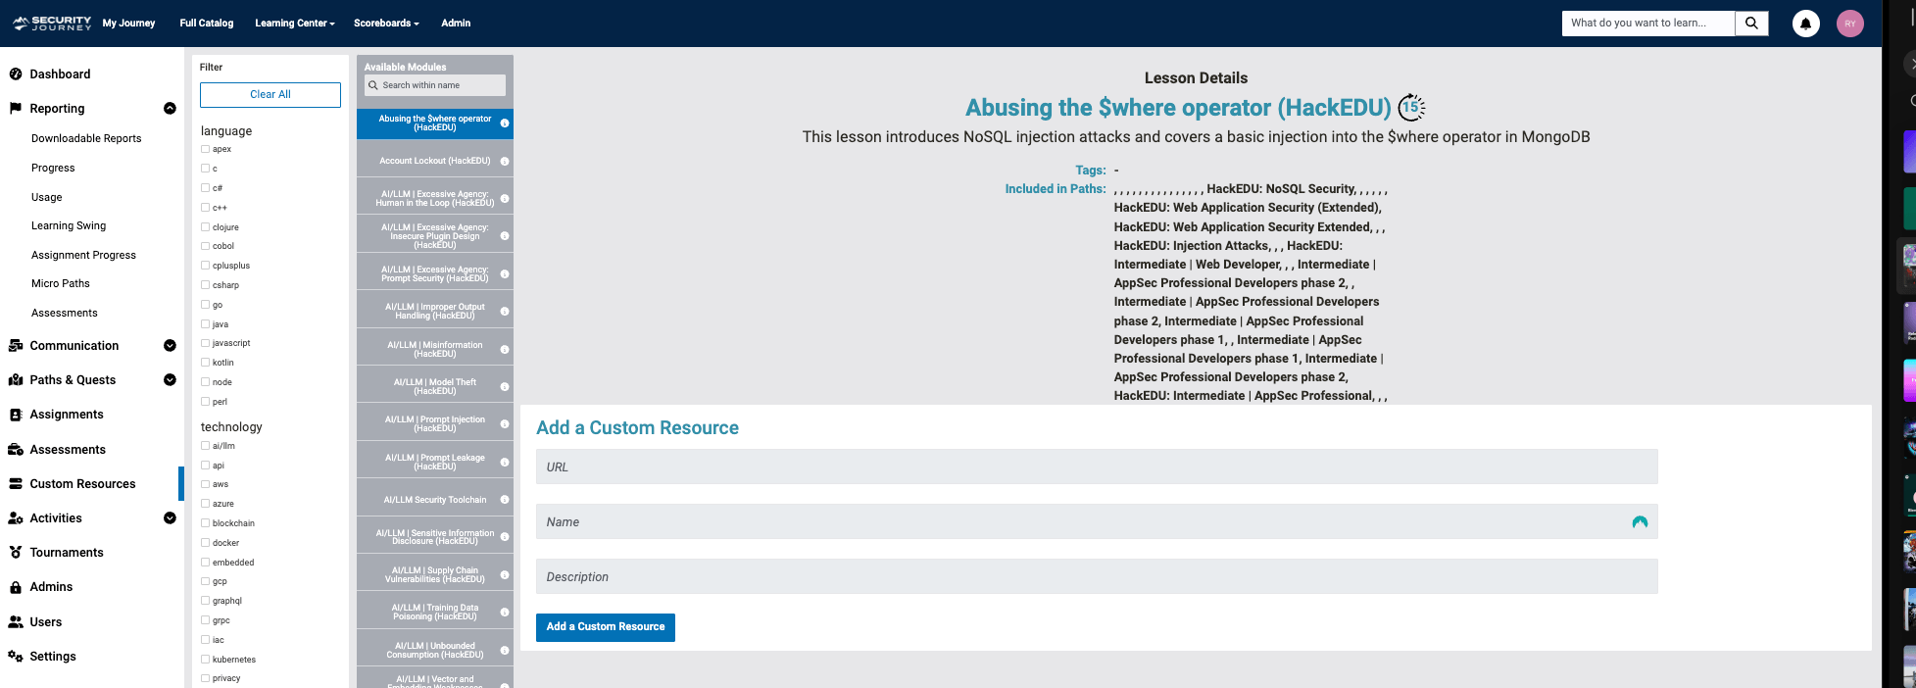The image size is (1916, 688).
Task: Check the kotlin language filter
Action: 205,363
